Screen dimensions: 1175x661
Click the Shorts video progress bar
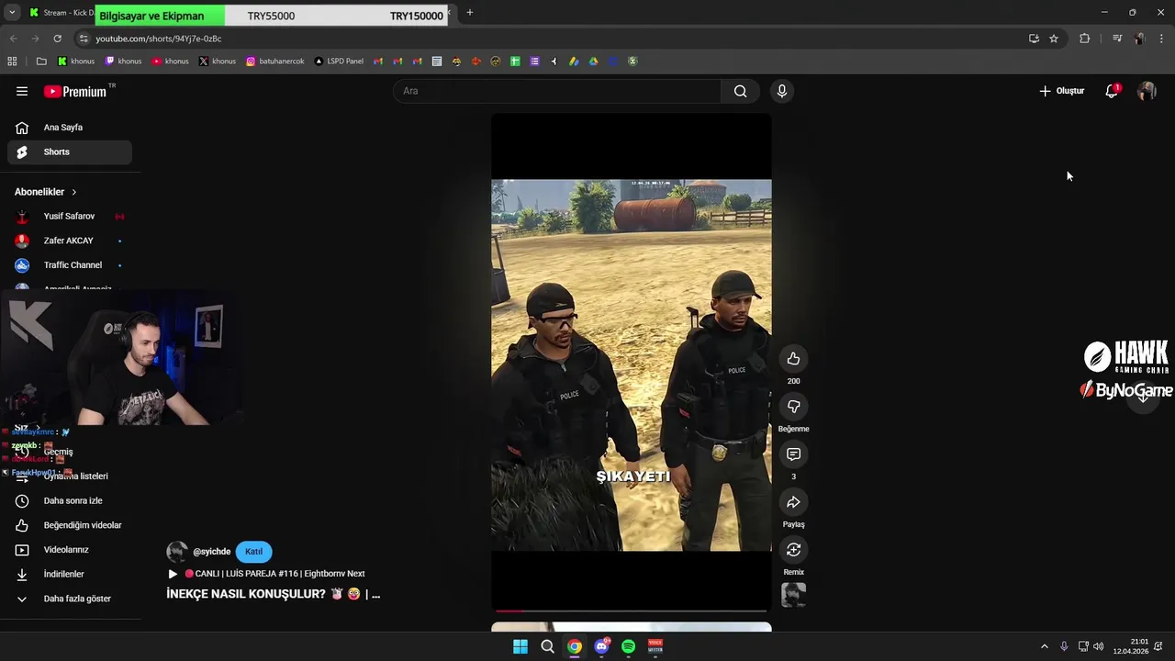tap(632, 610)
